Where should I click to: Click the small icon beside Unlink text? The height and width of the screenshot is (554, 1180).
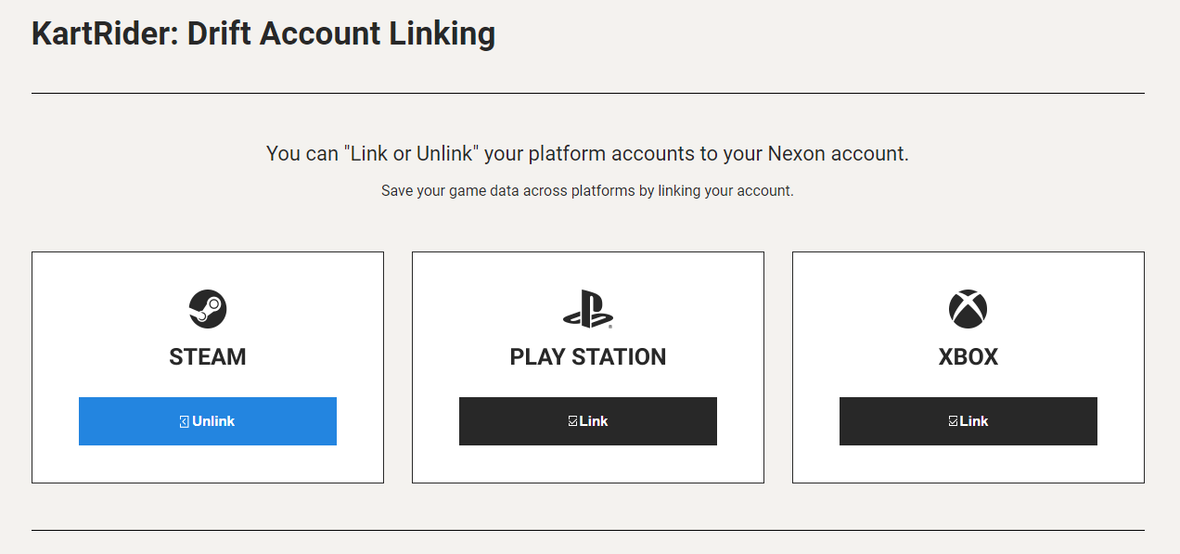point(185,421)
